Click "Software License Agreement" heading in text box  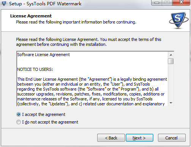[43, 55]
